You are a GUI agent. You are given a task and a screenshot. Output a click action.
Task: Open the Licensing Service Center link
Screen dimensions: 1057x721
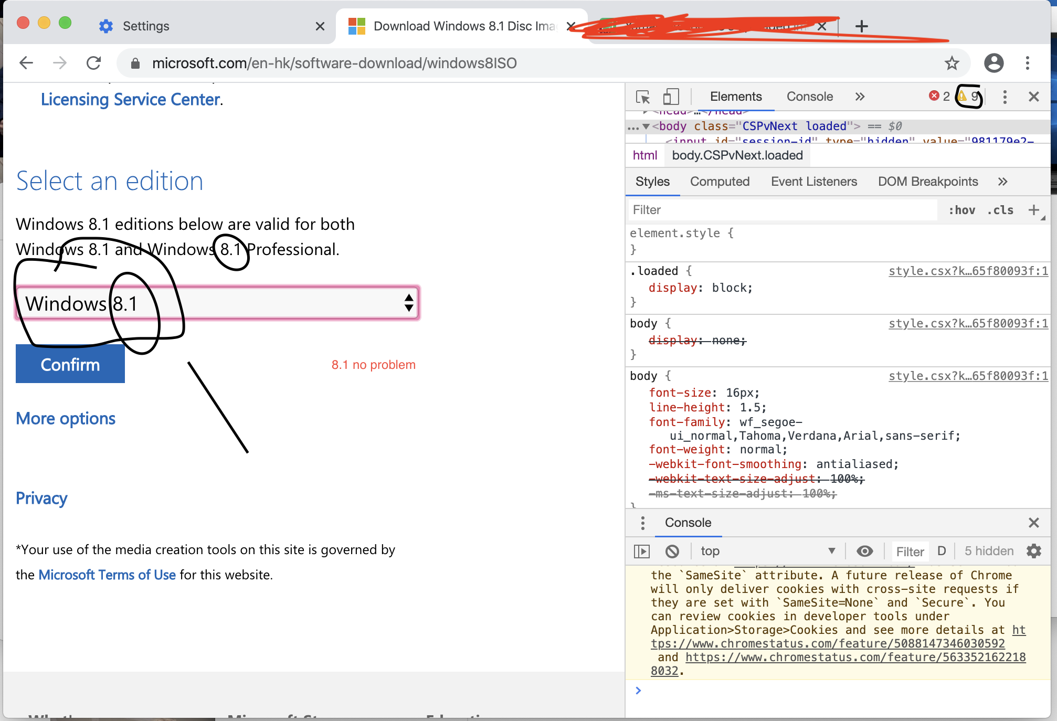point(131,99)
